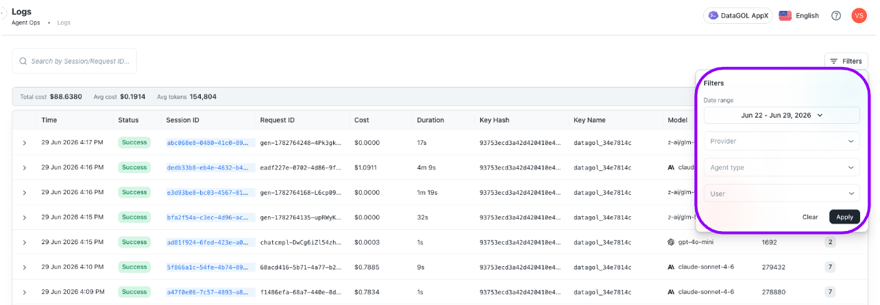
Task: Click the Avg cost $0.1914 summary
Action: (x=119, y=96)
